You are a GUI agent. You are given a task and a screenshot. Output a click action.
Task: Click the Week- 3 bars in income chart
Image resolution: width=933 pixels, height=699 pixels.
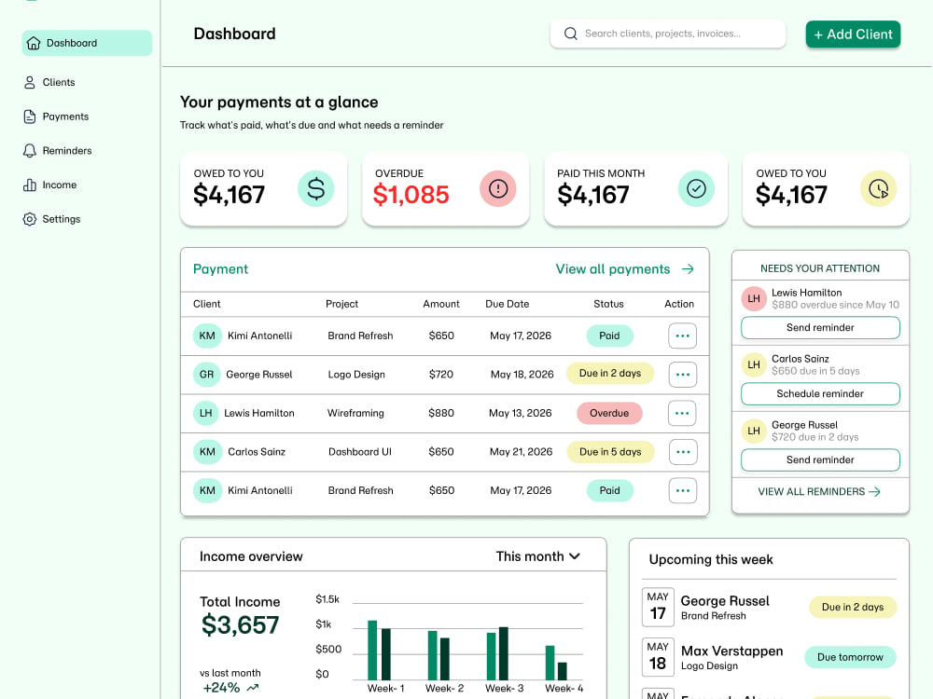click(497, 653)
